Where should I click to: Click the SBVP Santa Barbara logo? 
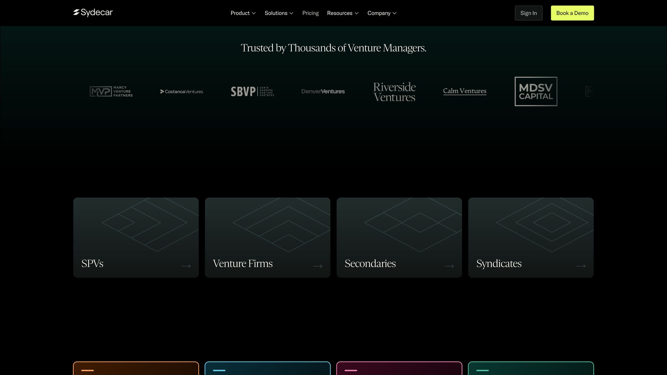(252, 91)
